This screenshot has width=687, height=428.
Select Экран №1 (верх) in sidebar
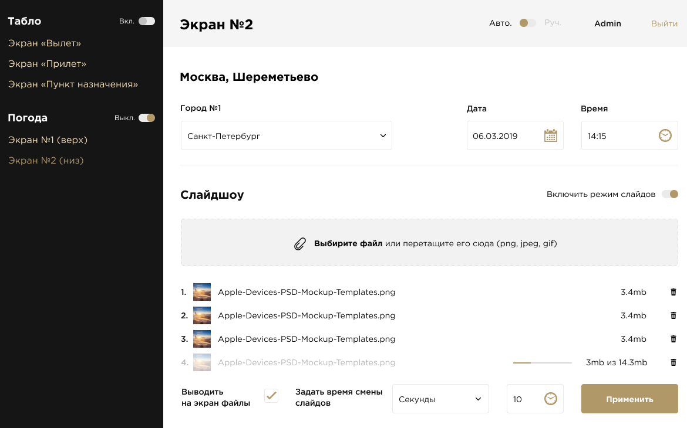[x=48, y=140]
